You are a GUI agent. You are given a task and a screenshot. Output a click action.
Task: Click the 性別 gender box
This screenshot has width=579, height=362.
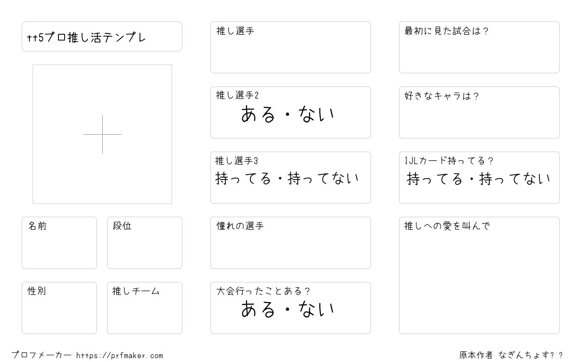point(59,308)
